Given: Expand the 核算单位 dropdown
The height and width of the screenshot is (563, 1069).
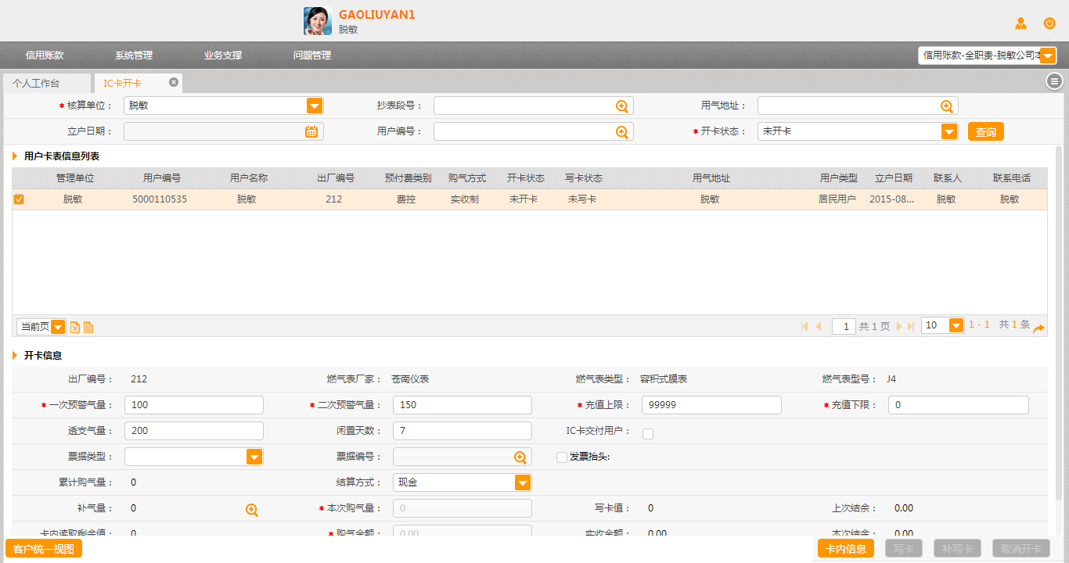Looking at the screenshot, I should pos(314,106).
